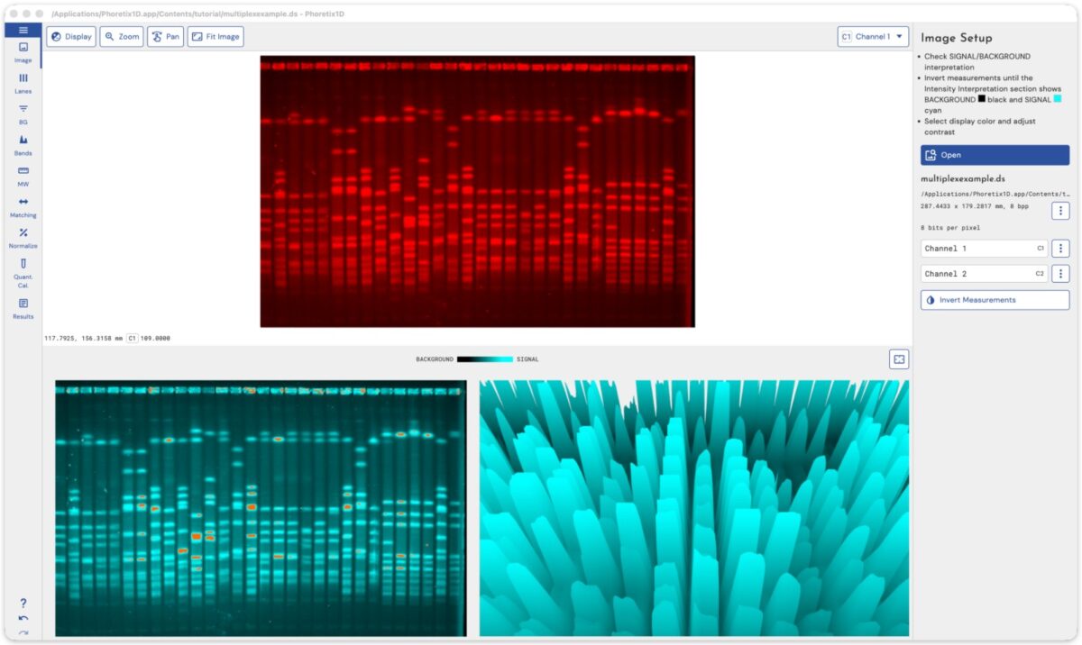Click the Open file button
The image size is (1082, 645).
click(x=995, y=155)
